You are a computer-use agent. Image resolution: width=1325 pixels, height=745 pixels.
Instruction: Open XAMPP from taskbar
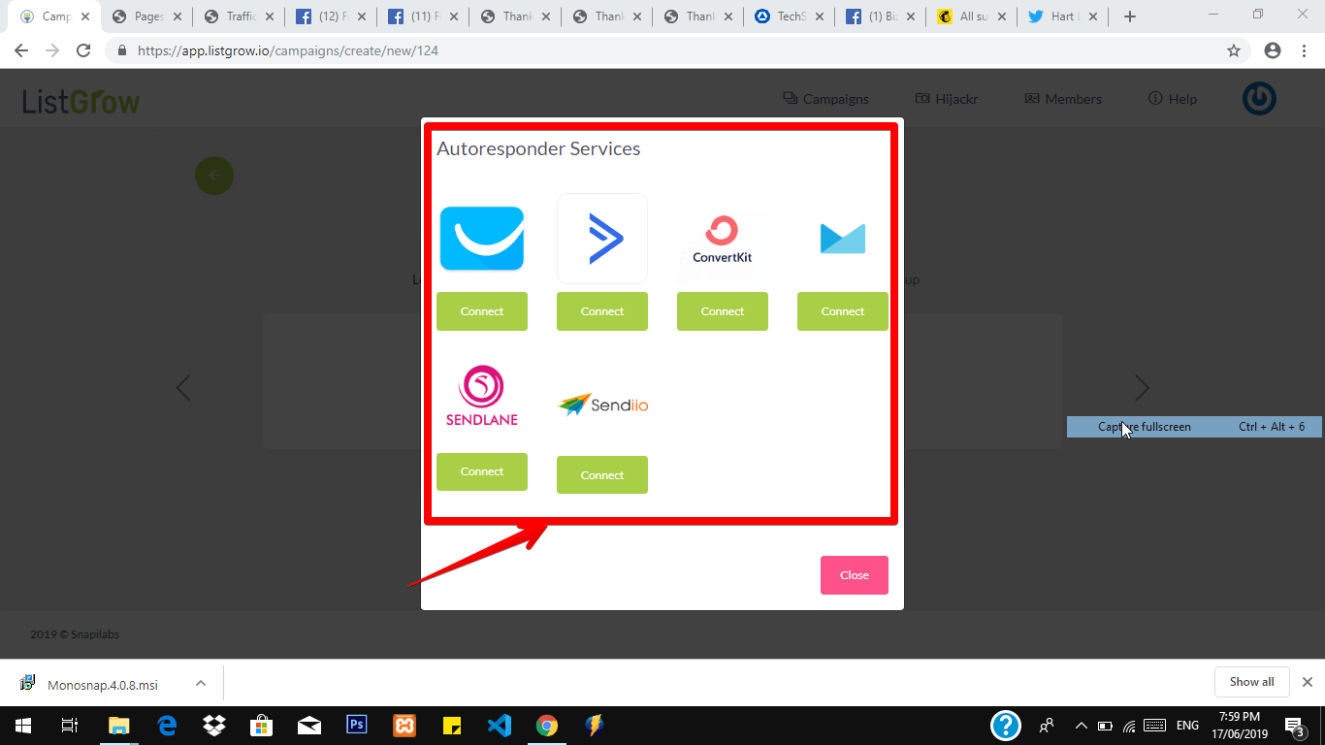(x=404, y=725)
